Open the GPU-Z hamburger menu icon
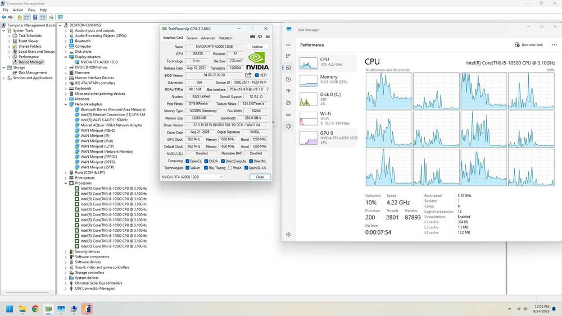 268,36
